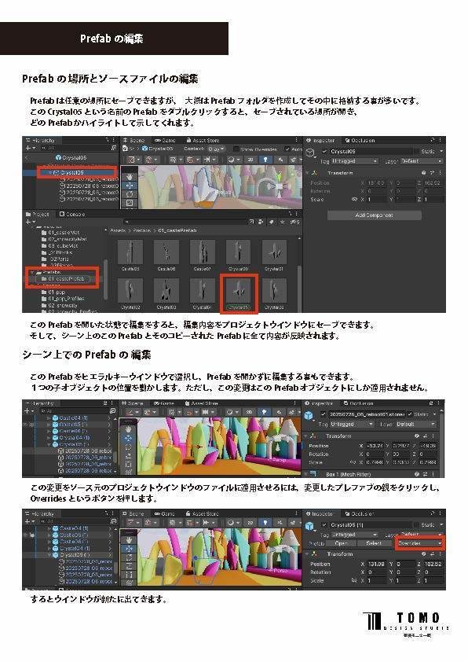Toggle the Static checkbox in the middle Inspector
The height and width of the screenshot is (662, 468).
pos(410,414)
